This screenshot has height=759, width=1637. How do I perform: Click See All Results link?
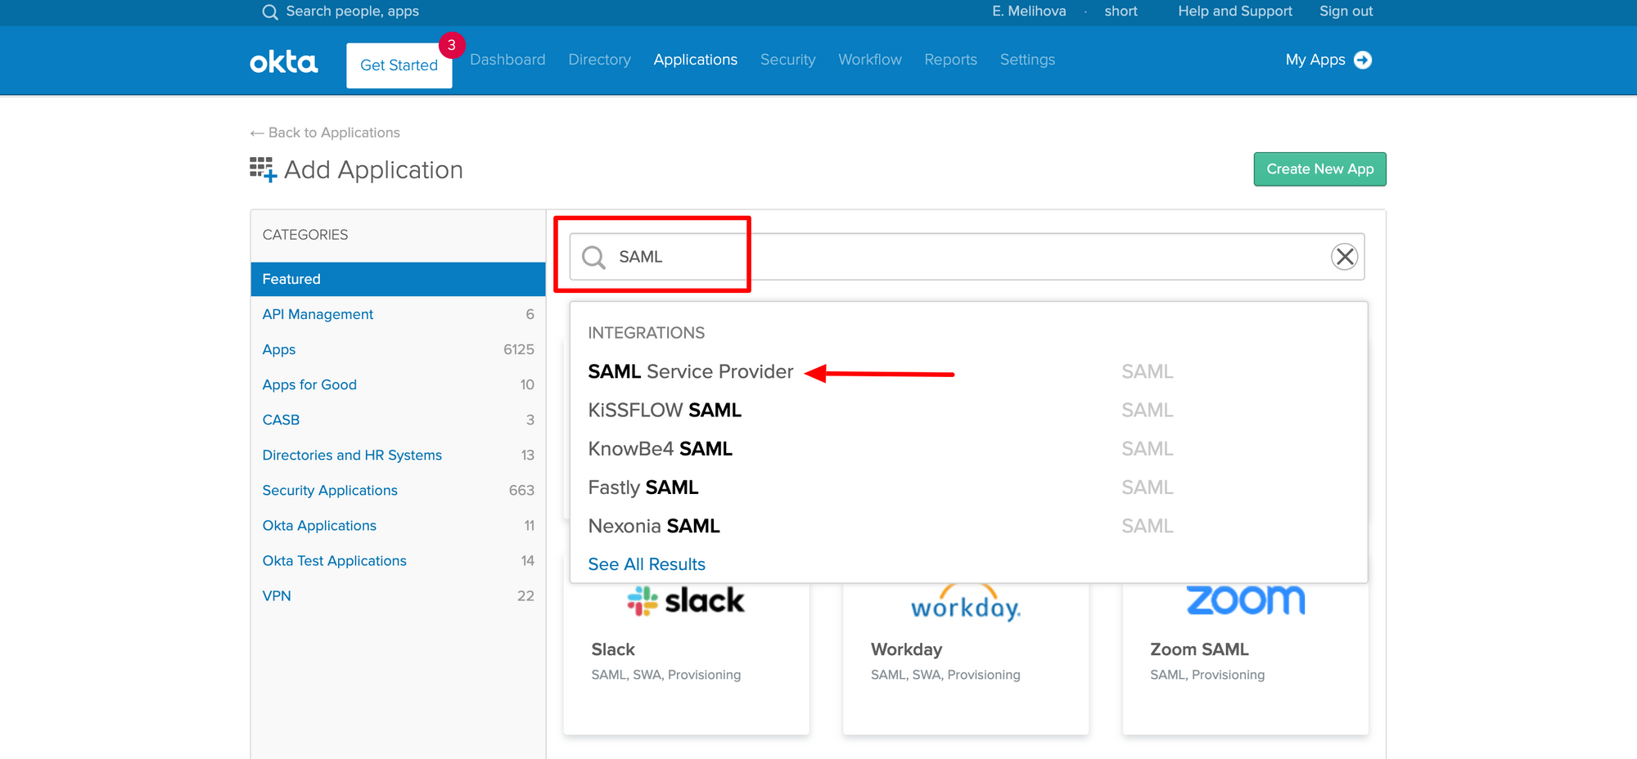647,564
